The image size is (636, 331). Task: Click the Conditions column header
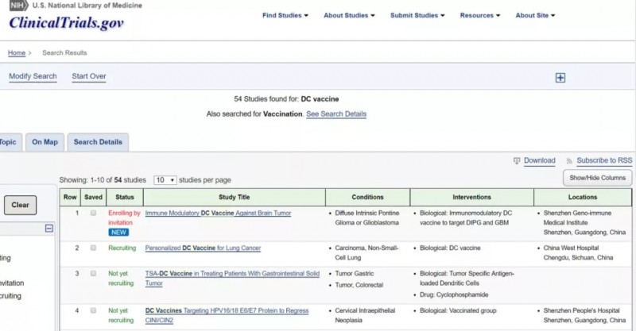point(367,198)
